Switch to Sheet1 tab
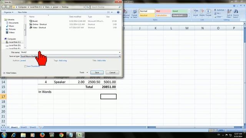This screenshot has width=246, height=138. (x=14, y=127)
